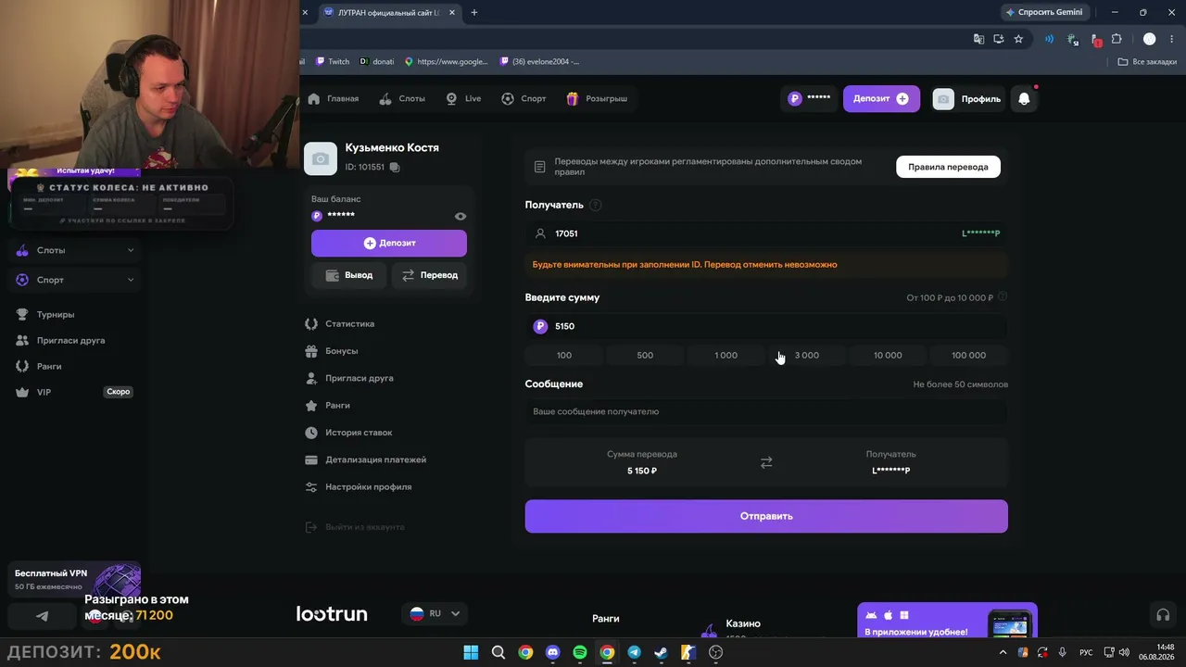The width and height of the screenshot is (1186, 667).
Task: Click the profile avatar camera placeholder
Action: click(321, 158)
